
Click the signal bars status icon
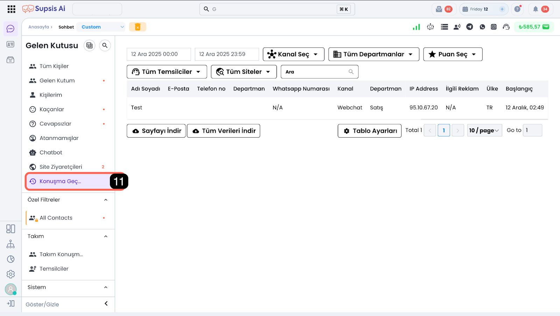[416, 27]
